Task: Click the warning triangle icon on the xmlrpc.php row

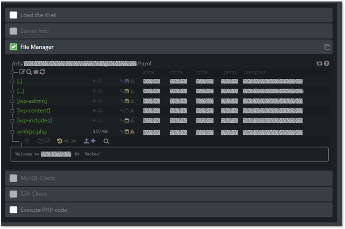Action: 132,132
